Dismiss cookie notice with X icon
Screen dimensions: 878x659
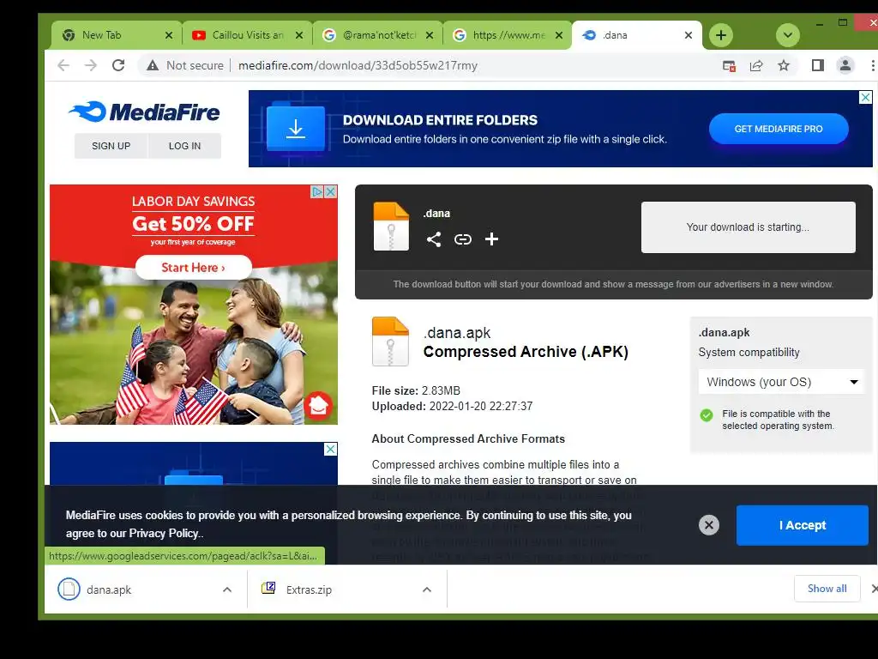click(709, 525)
